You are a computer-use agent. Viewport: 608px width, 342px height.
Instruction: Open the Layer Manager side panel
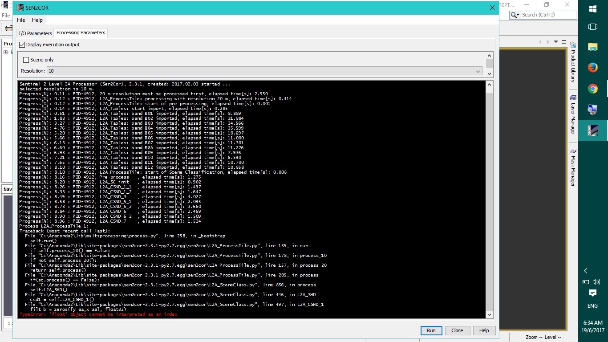point(573,115)
